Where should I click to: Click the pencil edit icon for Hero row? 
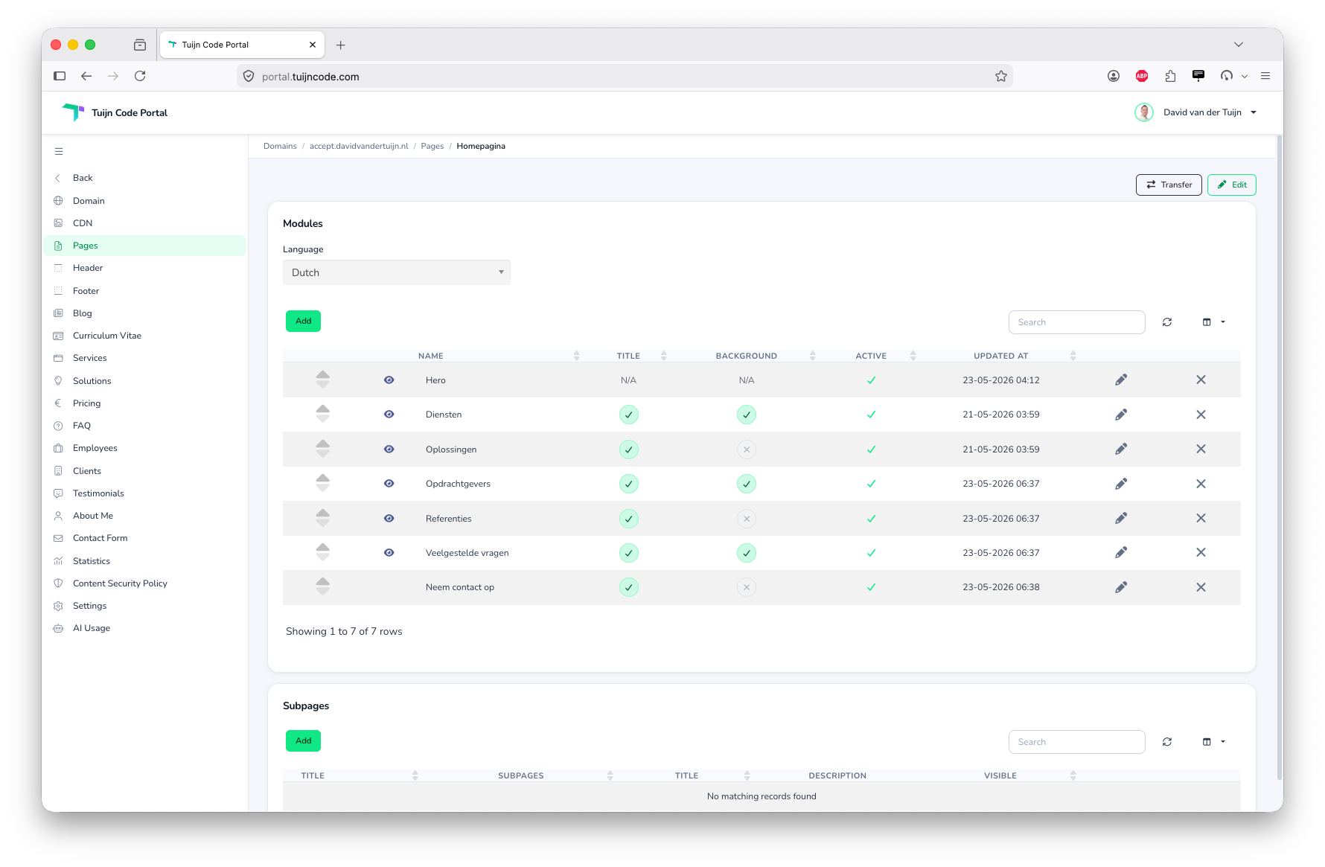point(1121,380)
